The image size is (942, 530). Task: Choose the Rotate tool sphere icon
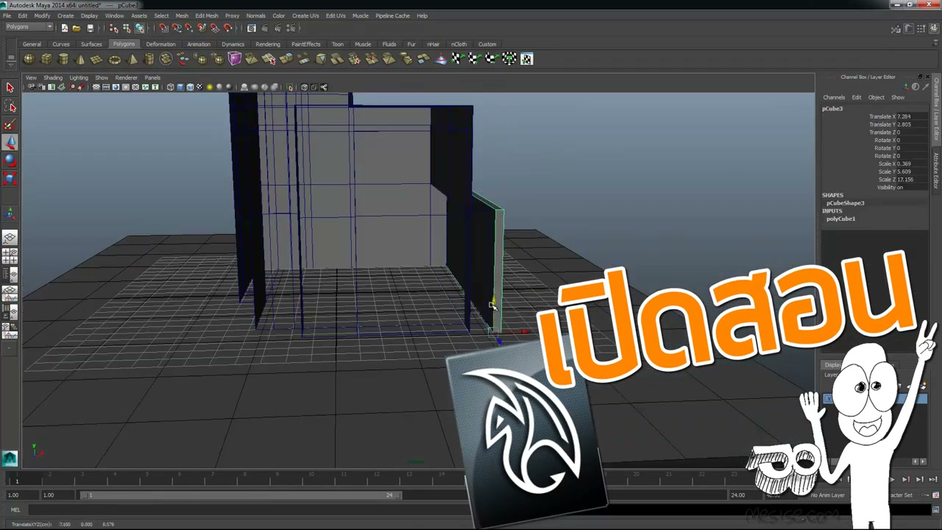[10, 160]
